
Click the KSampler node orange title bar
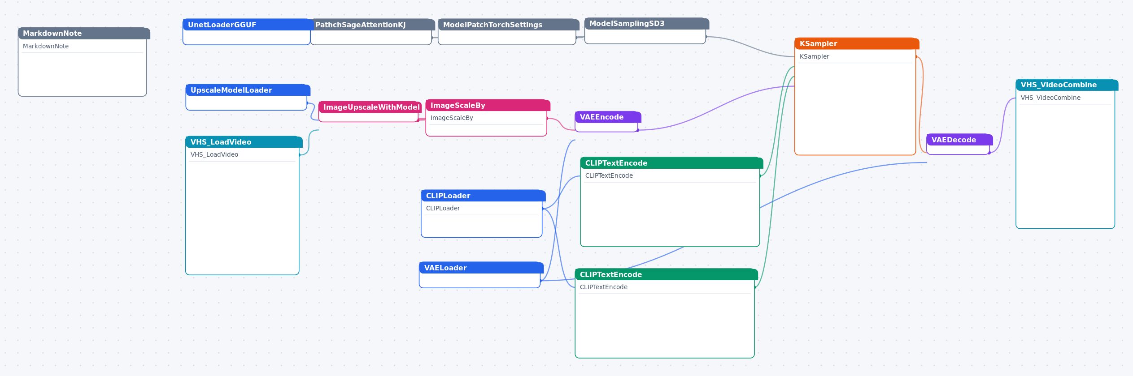[x=857, y=43]
